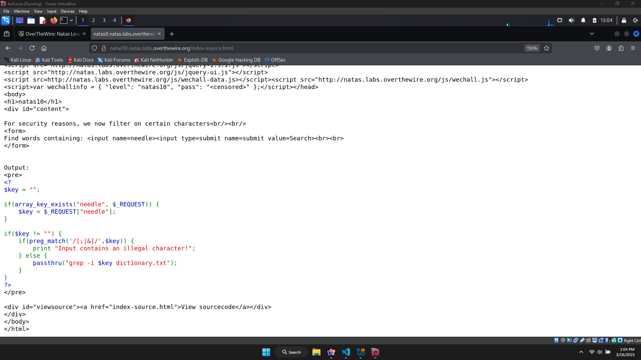Open the VirtualBox Input menu
The image size is (641, 360).
point(52,11)
